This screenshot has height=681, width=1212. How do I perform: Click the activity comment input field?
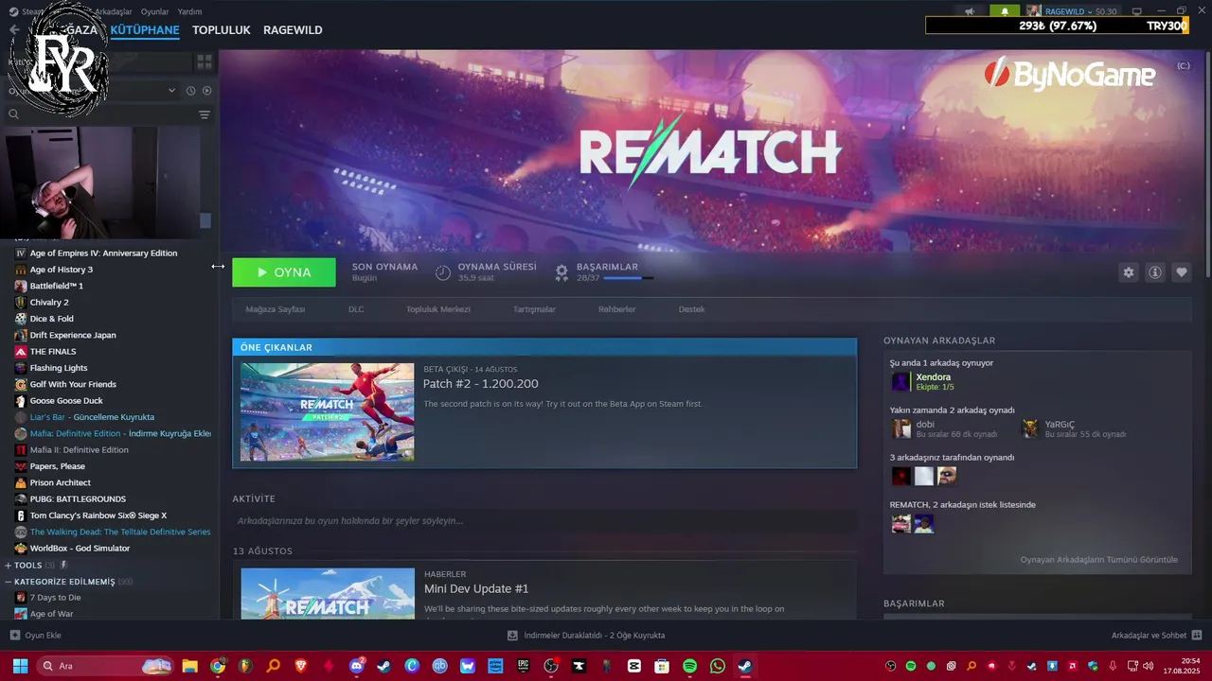(x=544, y=520)
